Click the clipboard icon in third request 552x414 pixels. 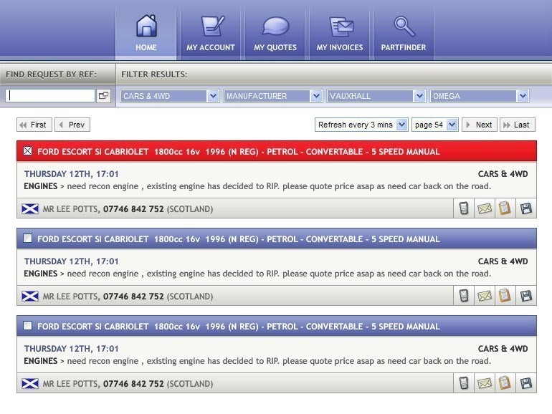pos(505,383)
